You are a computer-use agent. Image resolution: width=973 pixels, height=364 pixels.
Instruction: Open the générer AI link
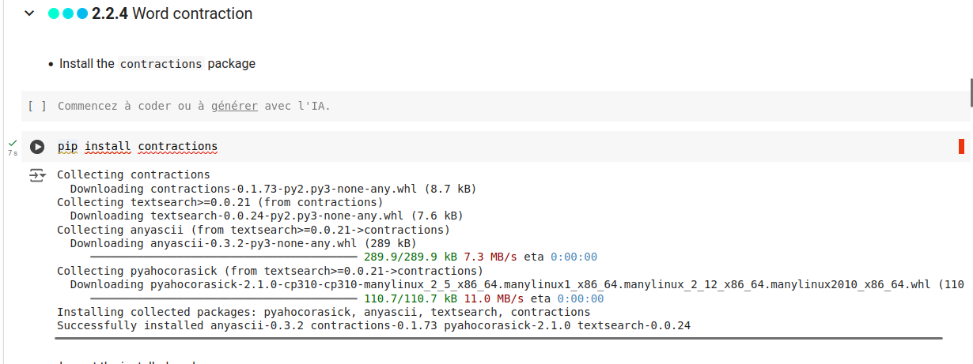pyautogui.click(x=234, y=106)
